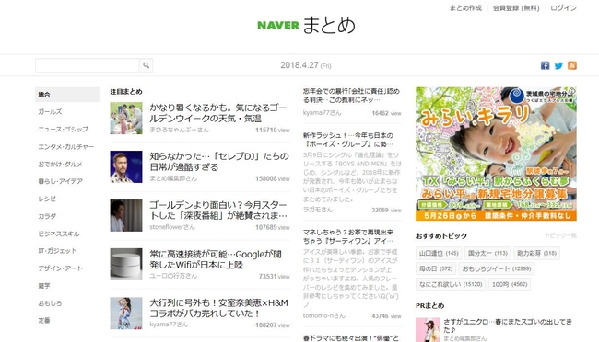Select IT・ガジェット category in sidebar
The width and height of the screenshot is (599, 342).
tap(58, 251)
